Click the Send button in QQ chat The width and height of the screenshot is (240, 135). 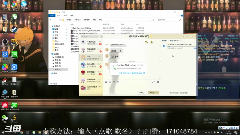(152, 93)
